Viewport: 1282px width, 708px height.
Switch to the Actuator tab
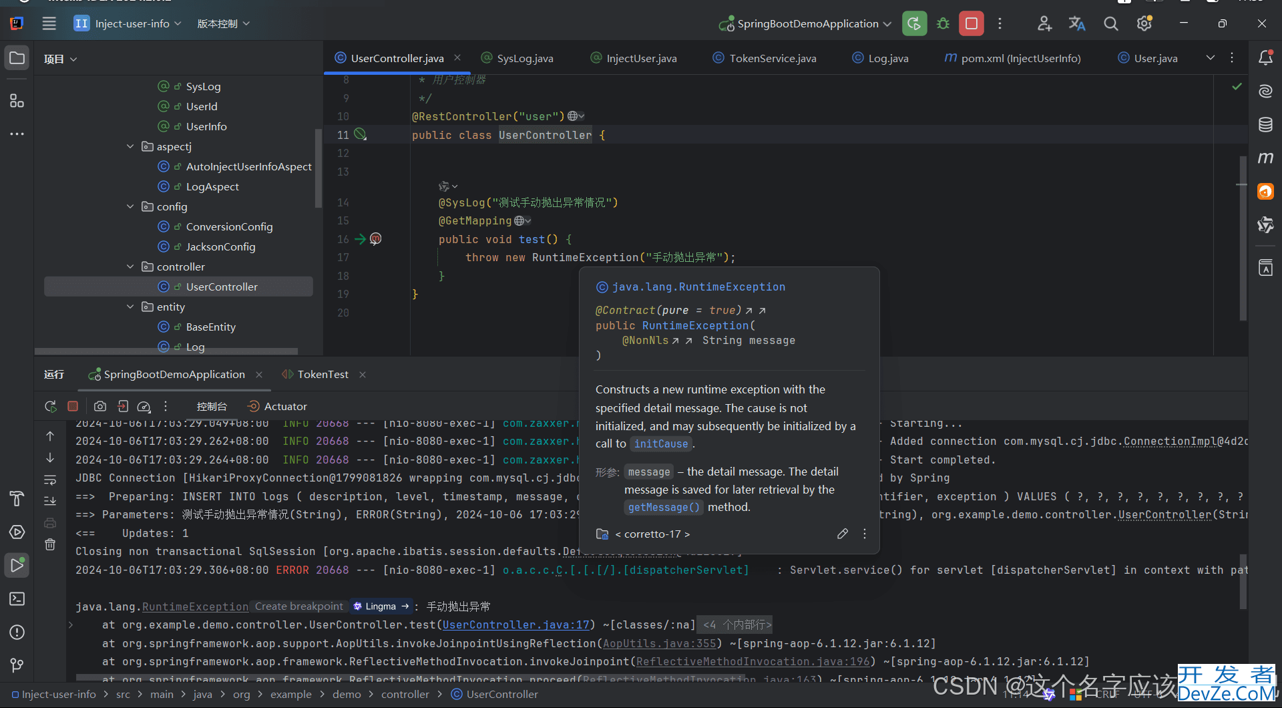point(285,406)
